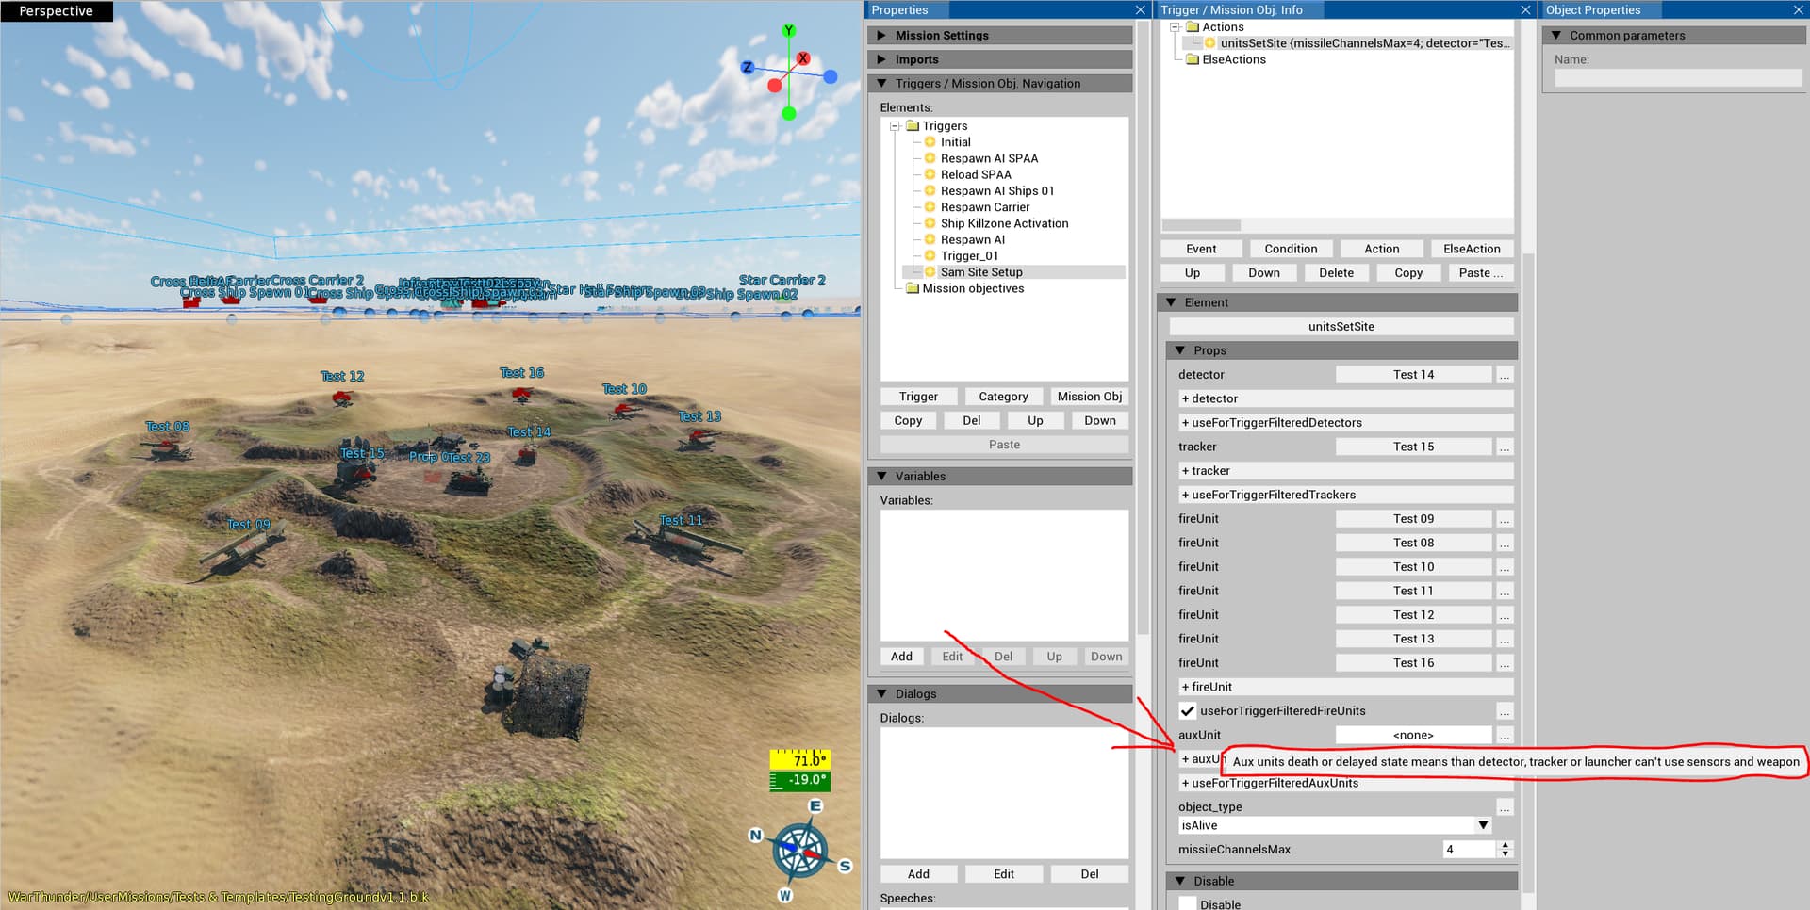Click the Initial trigger icon

click(930, 142)
